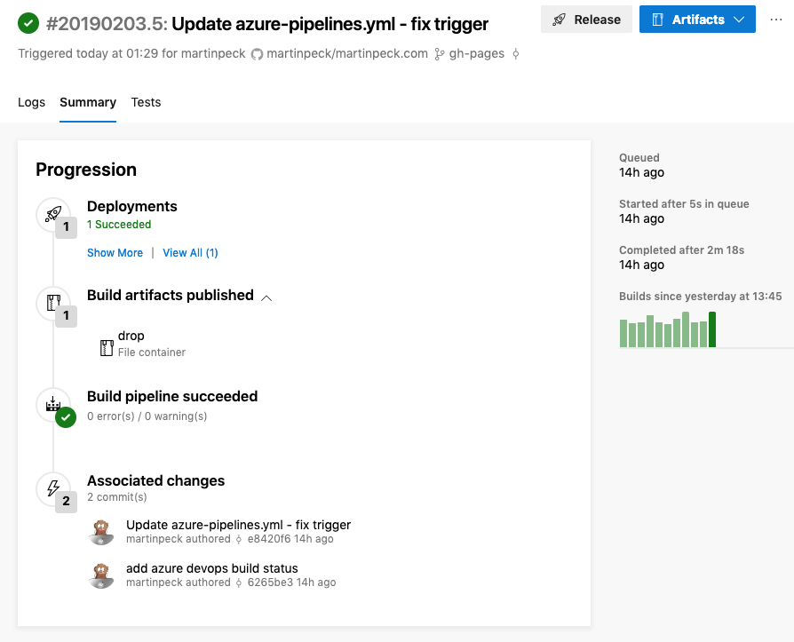Switch to the Logs tab
Viewport: 794px width, 642px height.
coord(31,102)
